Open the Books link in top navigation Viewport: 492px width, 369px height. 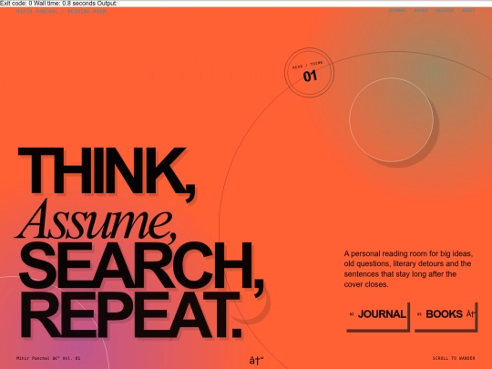(x=421, y=11)
